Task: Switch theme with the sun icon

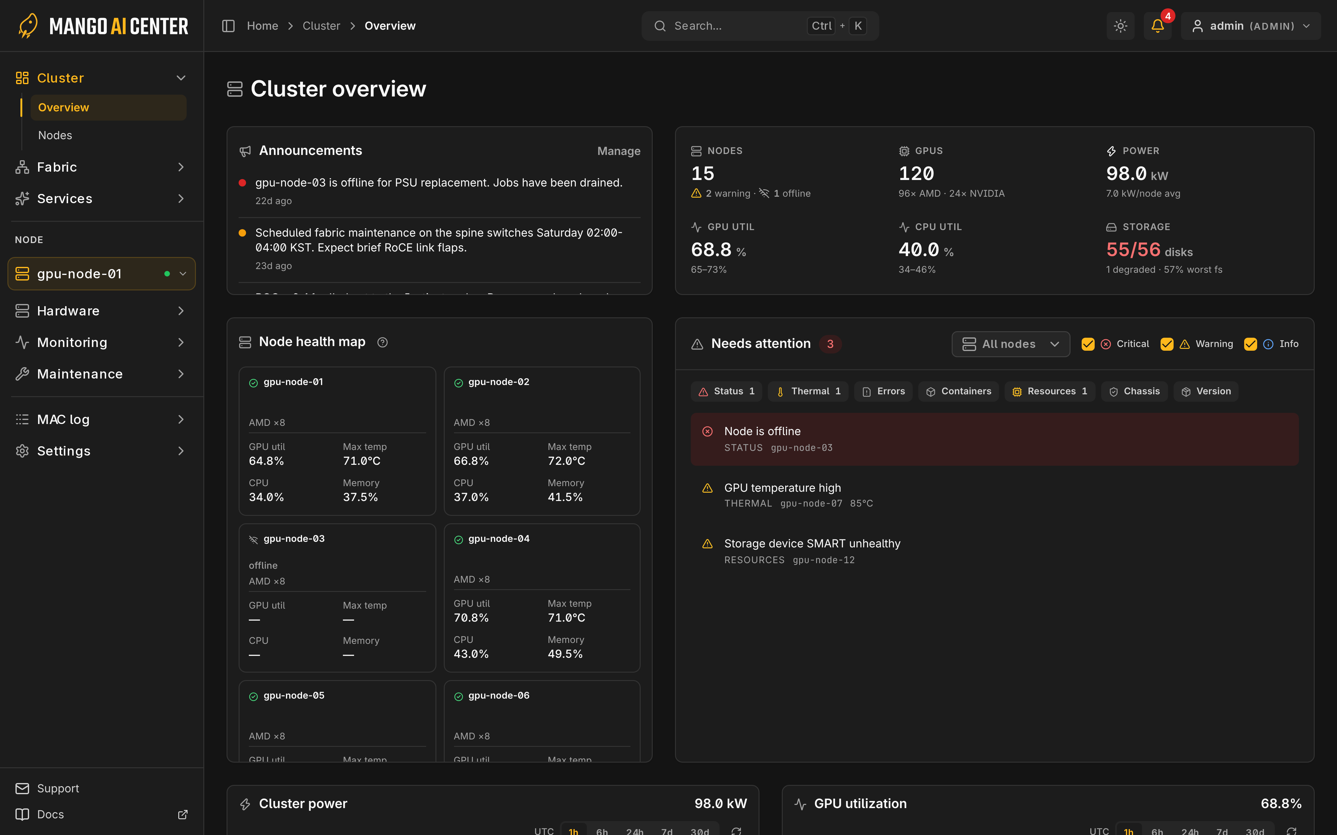Action: [1120, 26]
